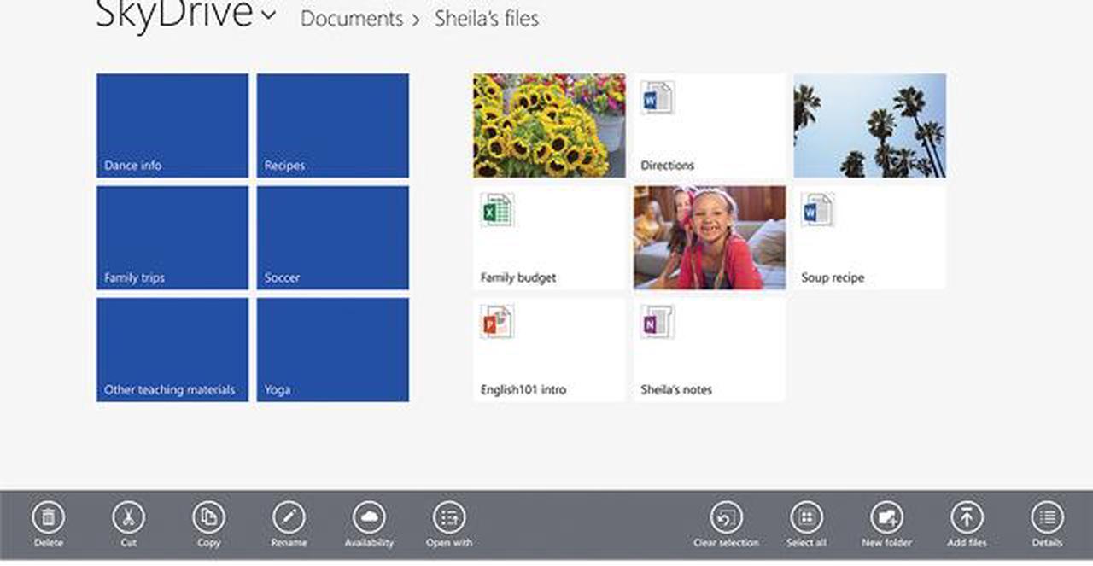Open the Family trips folder
The image size is (1093, 566).
(x=172, y=237)
